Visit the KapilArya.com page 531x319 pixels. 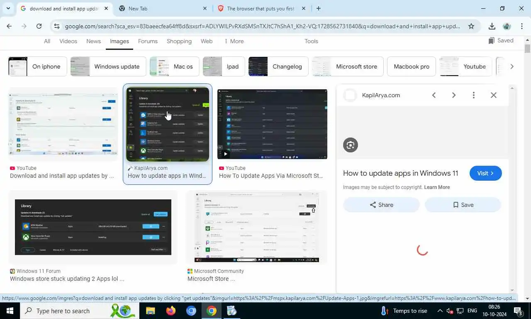tap(485, 173)
